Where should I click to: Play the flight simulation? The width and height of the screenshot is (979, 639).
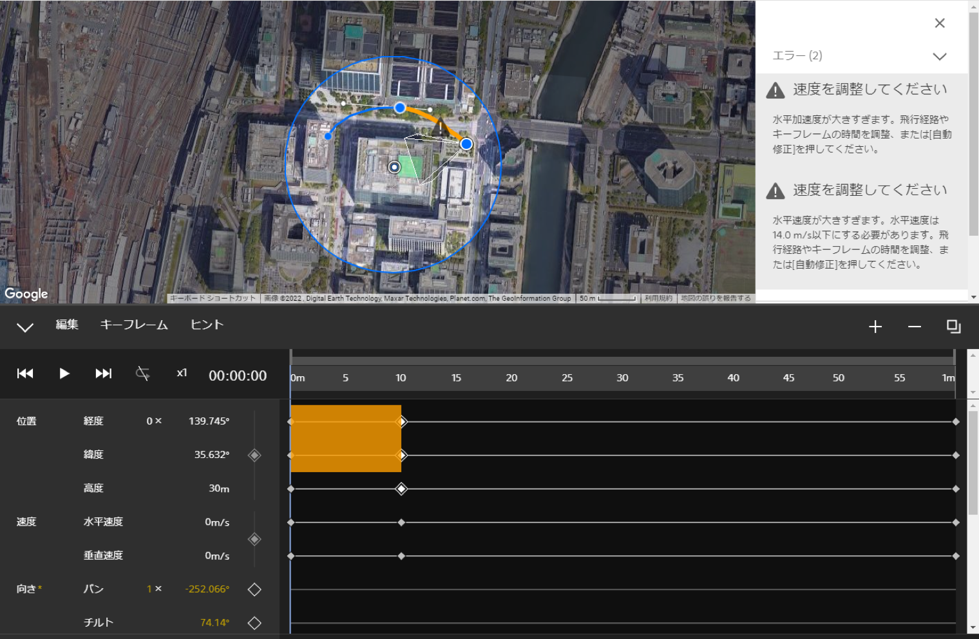click(64, 374)
